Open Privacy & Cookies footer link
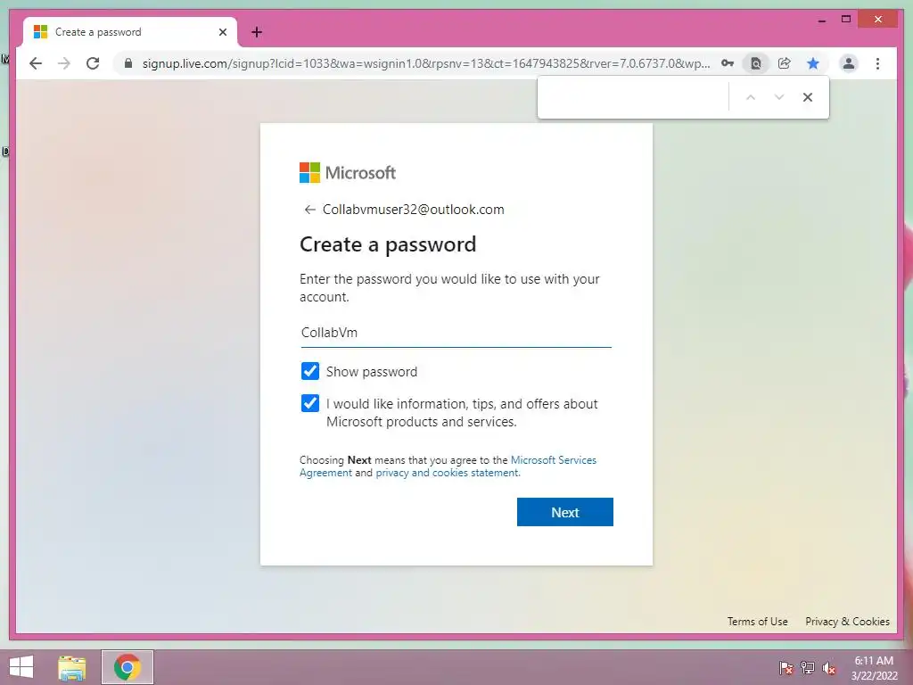Screen dimensions: 913x685 (847, 622)
